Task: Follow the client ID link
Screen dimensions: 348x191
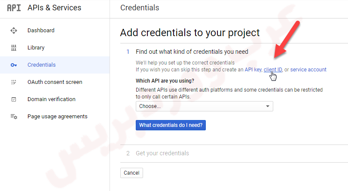Action: pos(273,70)
